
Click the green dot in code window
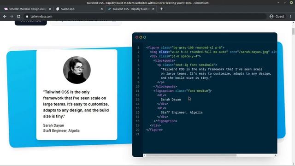click(x=145, y=37)
